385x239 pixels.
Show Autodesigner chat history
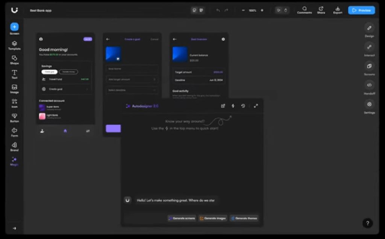(243, 106)
